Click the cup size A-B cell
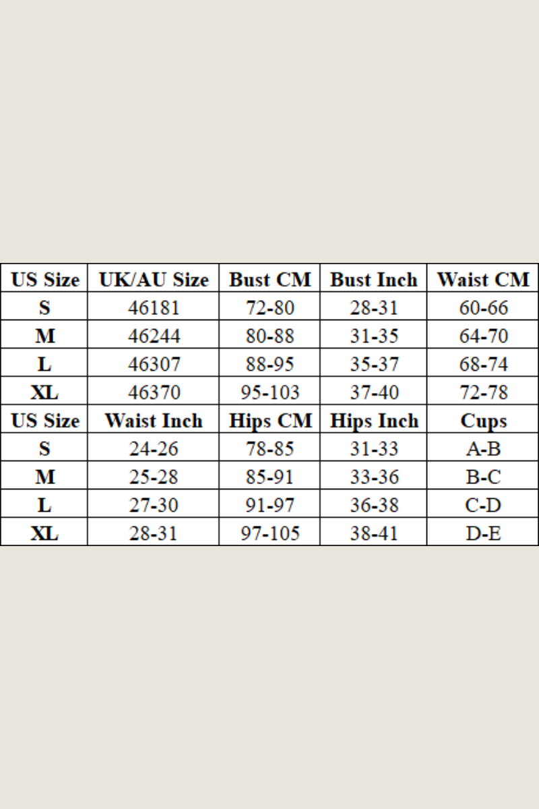 point(483,449)
